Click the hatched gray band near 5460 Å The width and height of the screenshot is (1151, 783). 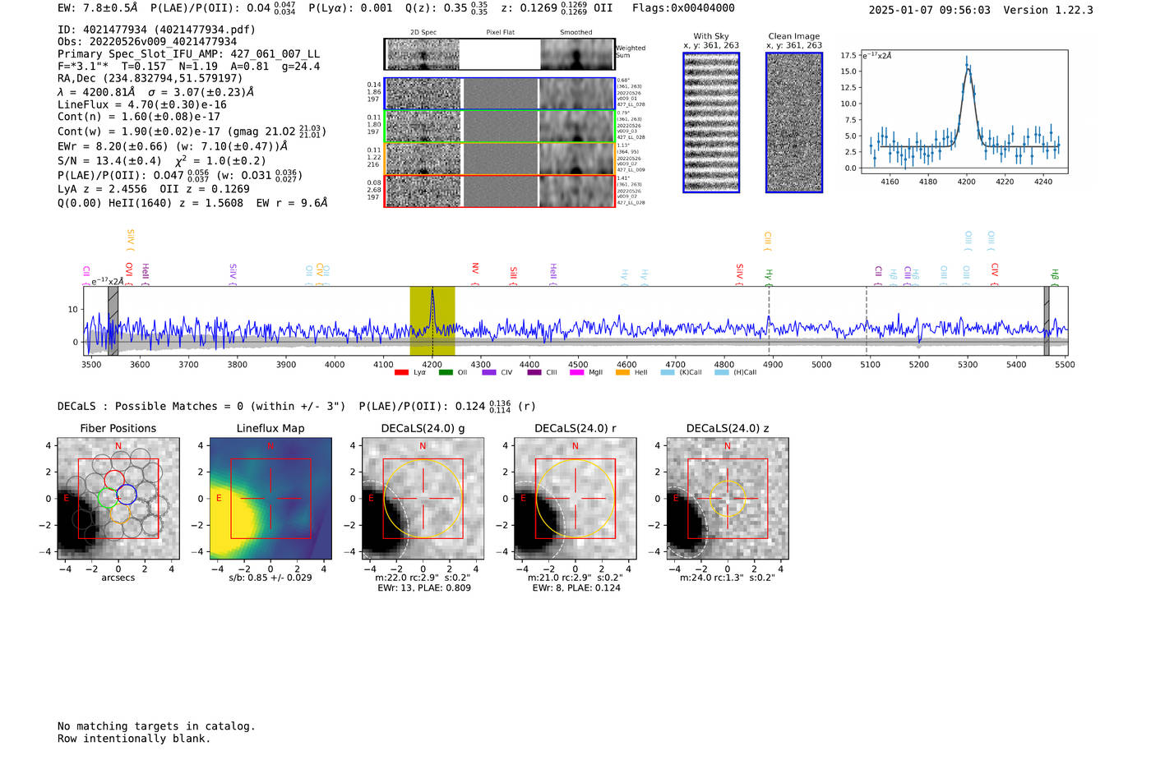pyautogui.click(x=1047, y=320)
